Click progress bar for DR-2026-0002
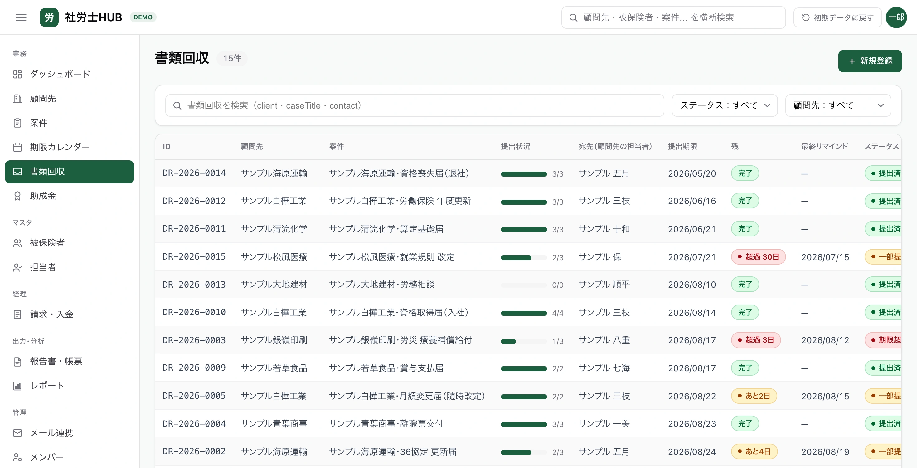Viewport: 917px width, 468px height. click(524, 452)
